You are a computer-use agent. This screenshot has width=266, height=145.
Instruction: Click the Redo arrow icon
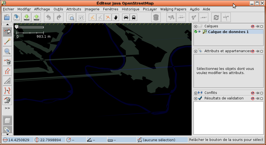click(59, 17)
